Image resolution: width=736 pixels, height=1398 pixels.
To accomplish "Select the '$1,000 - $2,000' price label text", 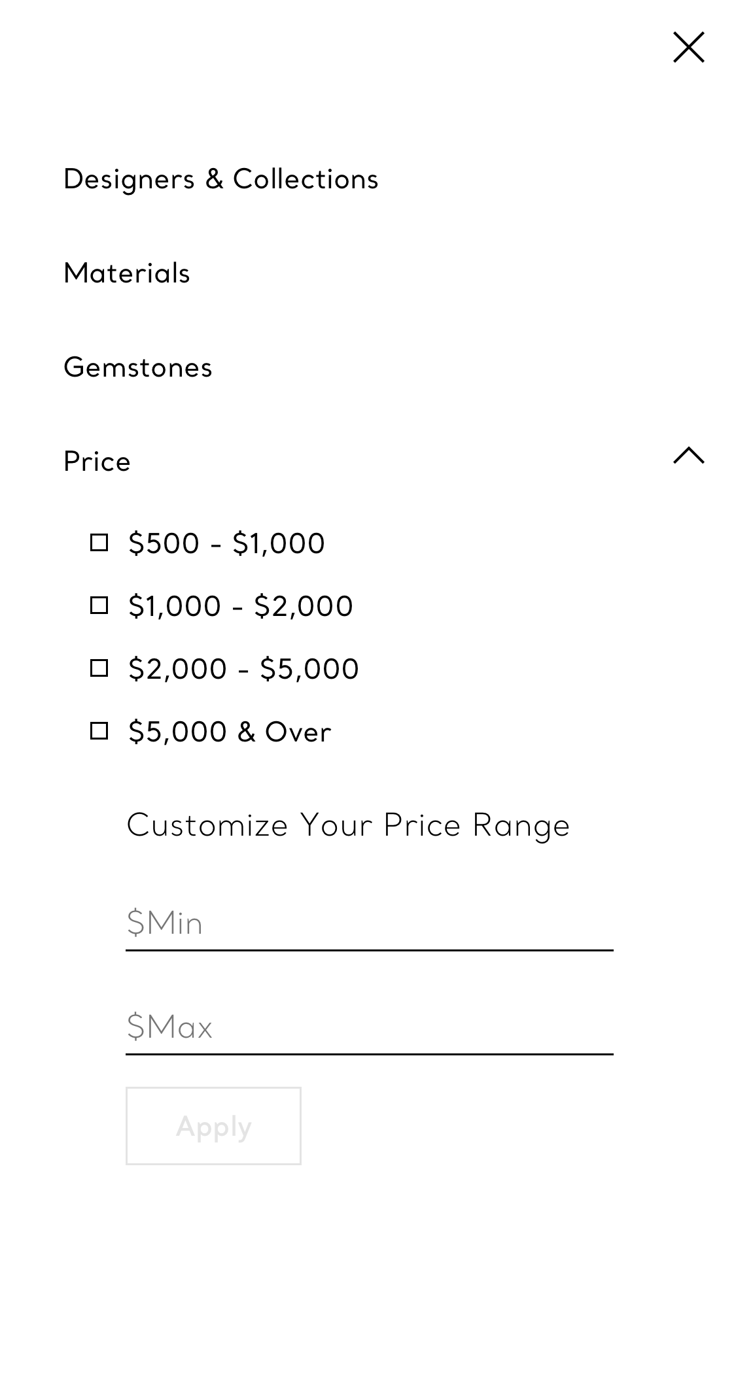I will click(x=240, y=606).
